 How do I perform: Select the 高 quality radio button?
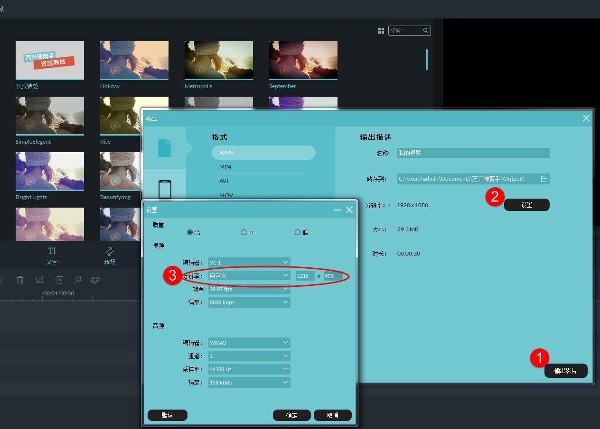pyautogui.click(x=190, y=232)
